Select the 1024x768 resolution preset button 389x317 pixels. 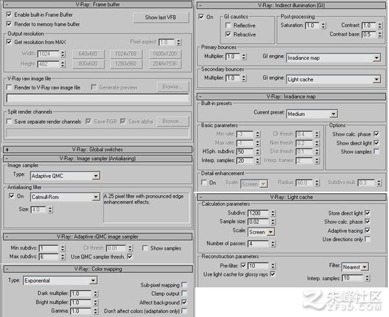126,54
